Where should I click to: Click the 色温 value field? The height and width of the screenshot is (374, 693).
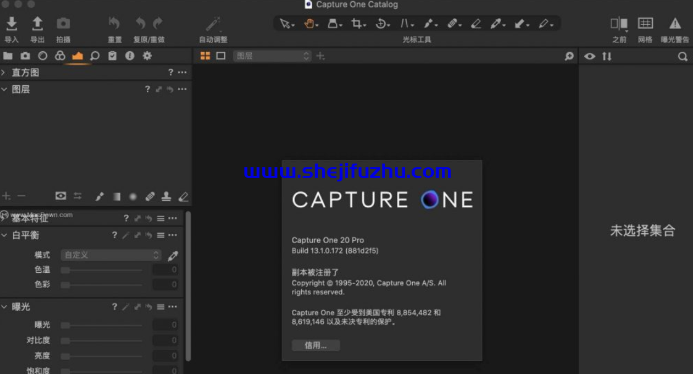coord(165,270)
